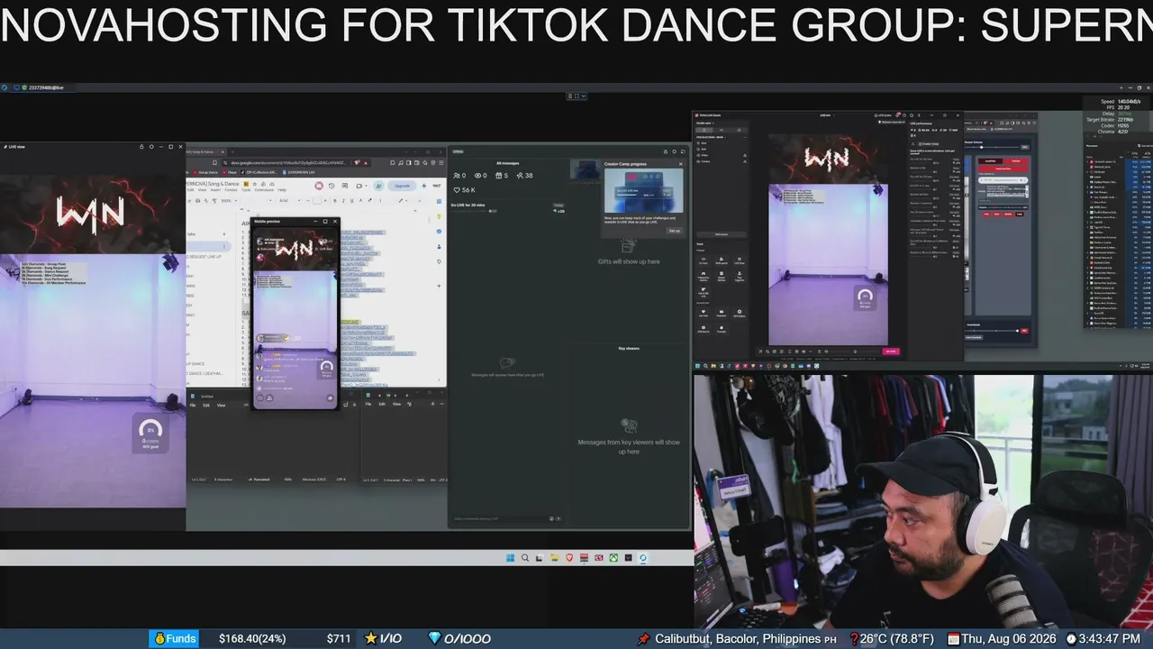The height and width of the screenshot is (649, 1153).
Task: Add a new document tab with plus
Action: point(223,233)
